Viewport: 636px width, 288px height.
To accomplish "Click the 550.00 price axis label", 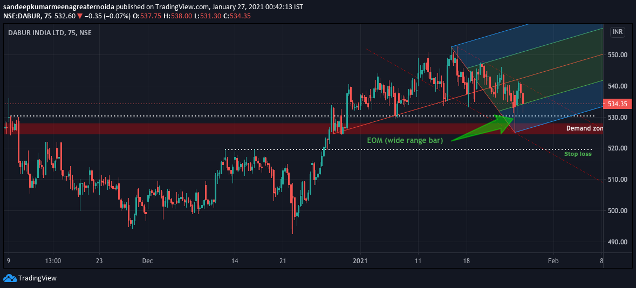I will (617, 55).
